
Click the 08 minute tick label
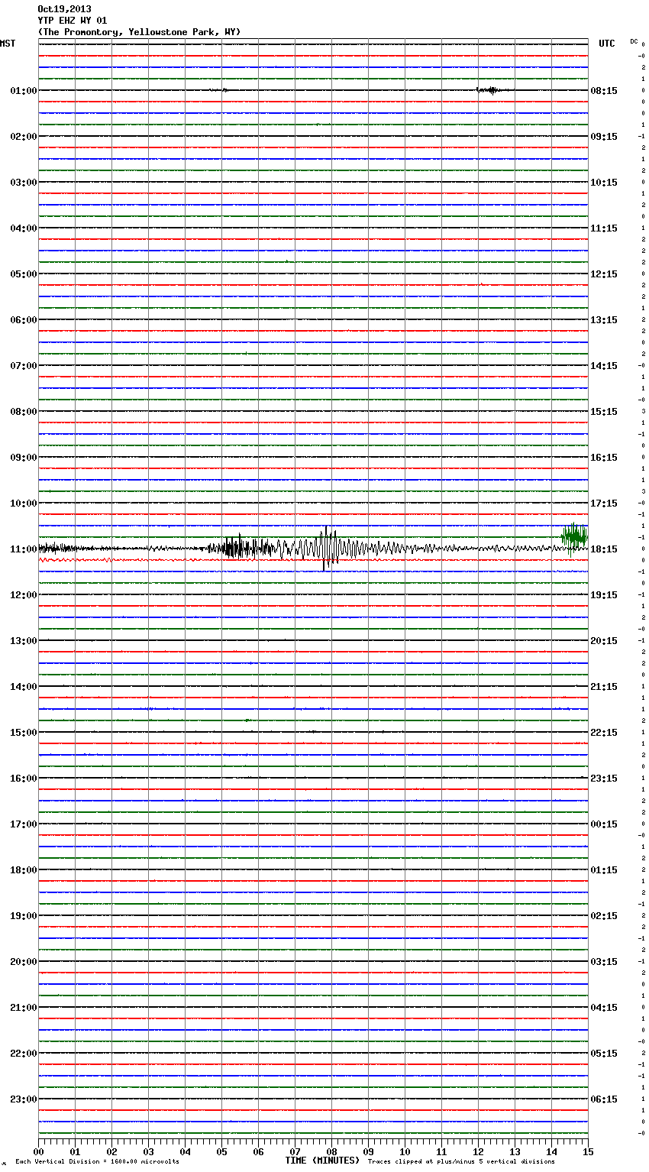(x=331, y=1151)
